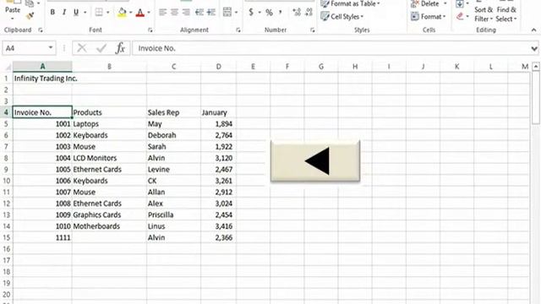The height and width of the screenshot is (304, 541).
Task: Decrease the cell indent
Action: click(x=199, y=13)
